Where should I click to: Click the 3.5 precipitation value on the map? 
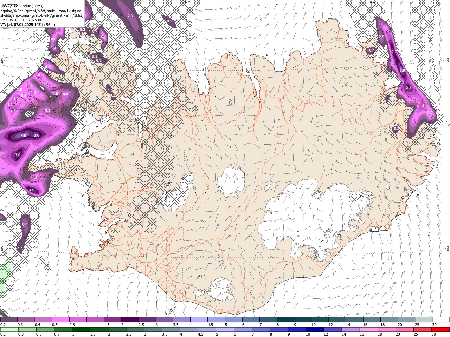click(x=23, y=136)
